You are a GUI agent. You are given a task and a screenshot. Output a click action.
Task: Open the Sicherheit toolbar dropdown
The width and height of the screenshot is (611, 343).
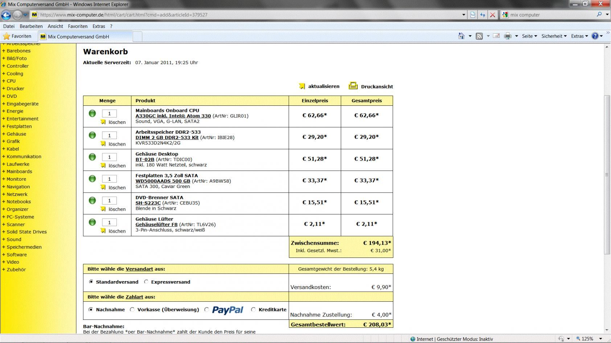pos(554,36)
